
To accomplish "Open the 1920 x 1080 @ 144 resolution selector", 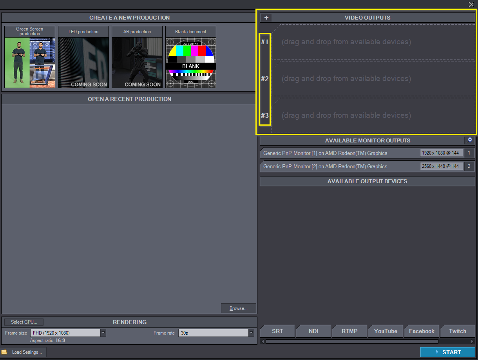I will point(441,153).
